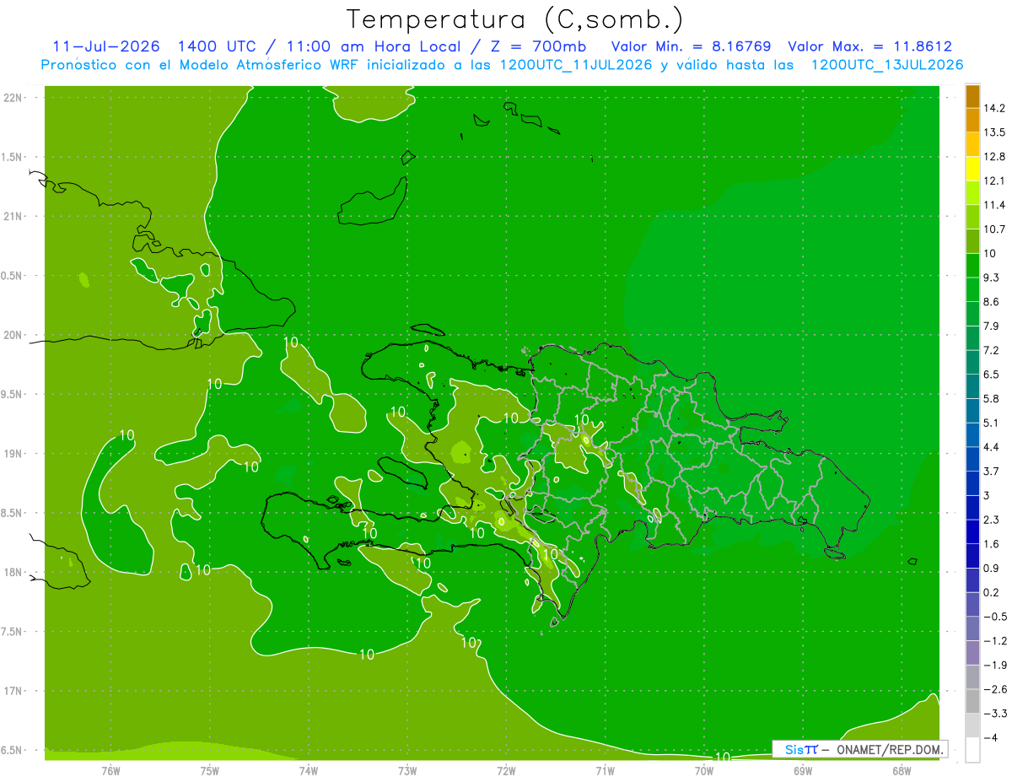Click the 5.1 colorbar value

(x=992, y=423)
